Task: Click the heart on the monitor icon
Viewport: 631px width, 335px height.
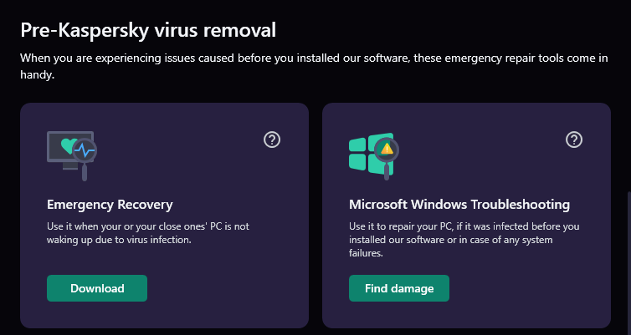Action: pos(69,145)
